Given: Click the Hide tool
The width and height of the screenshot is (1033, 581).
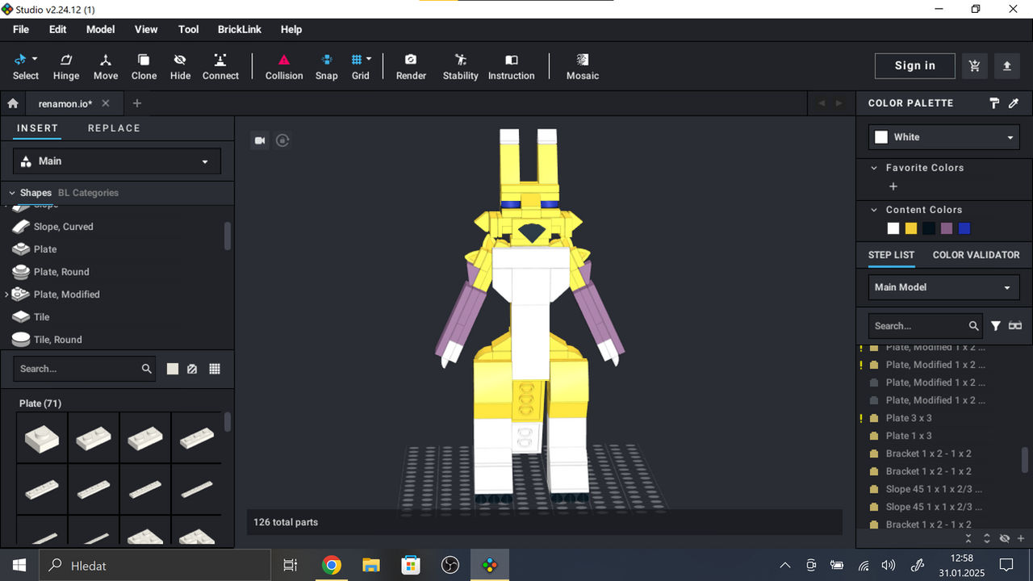Looking at the screenshot, I should click(180, 66).
